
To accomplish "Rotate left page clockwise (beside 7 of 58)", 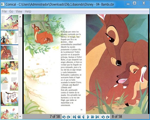I will click(x=69, y=117).
